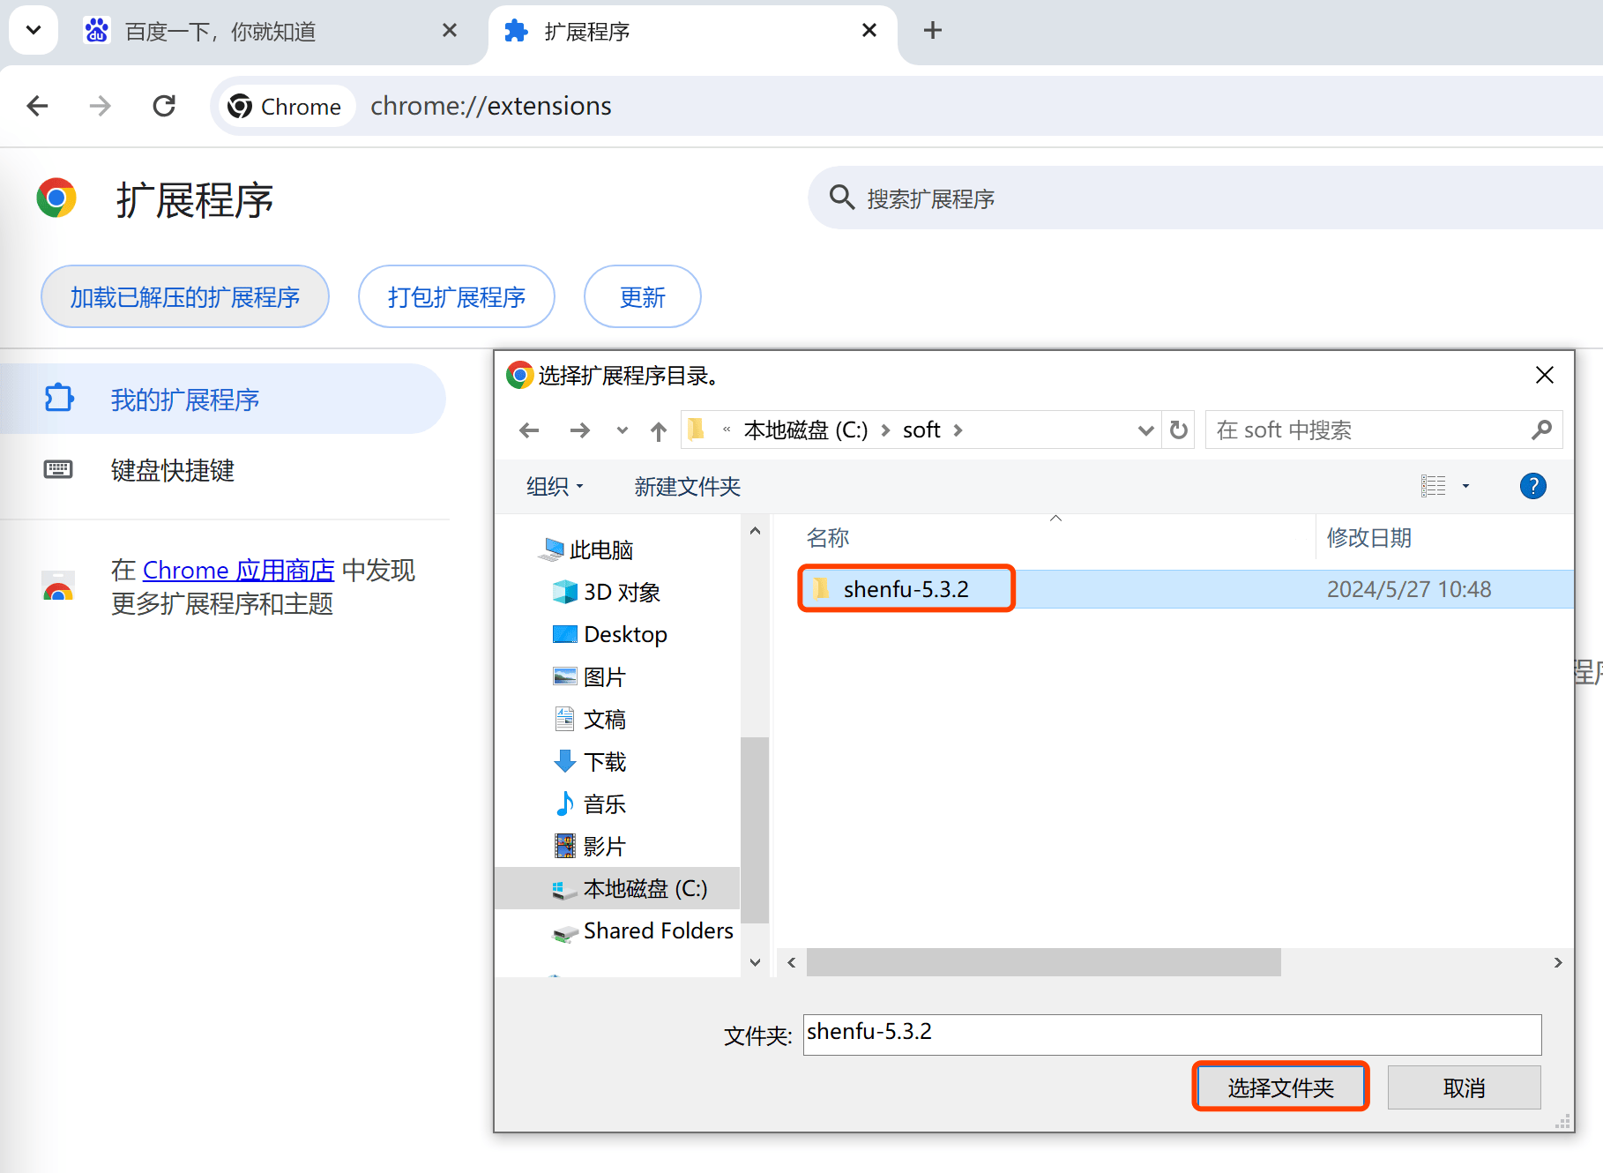Open the Chrome 应用商店 link
Screen dimensions: 1603x1173
238,571
